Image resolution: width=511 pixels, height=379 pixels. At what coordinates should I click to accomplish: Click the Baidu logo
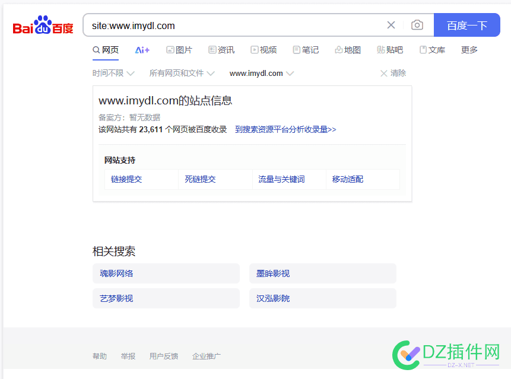click(x=43, y=25)
